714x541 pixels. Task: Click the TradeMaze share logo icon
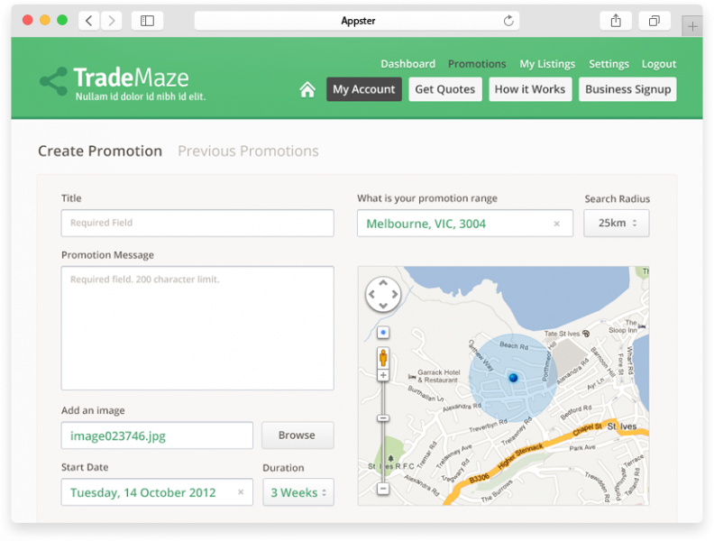[53, 81]
